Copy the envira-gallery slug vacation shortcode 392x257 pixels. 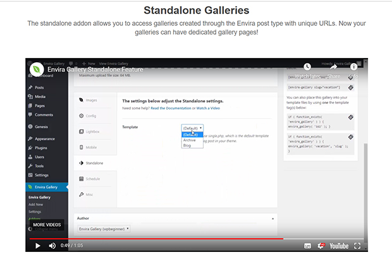click(351, 88)
